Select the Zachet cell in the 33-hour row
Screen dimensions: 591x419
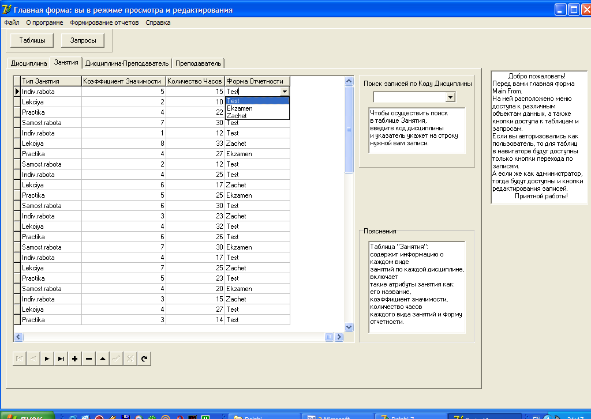[257, 144]
